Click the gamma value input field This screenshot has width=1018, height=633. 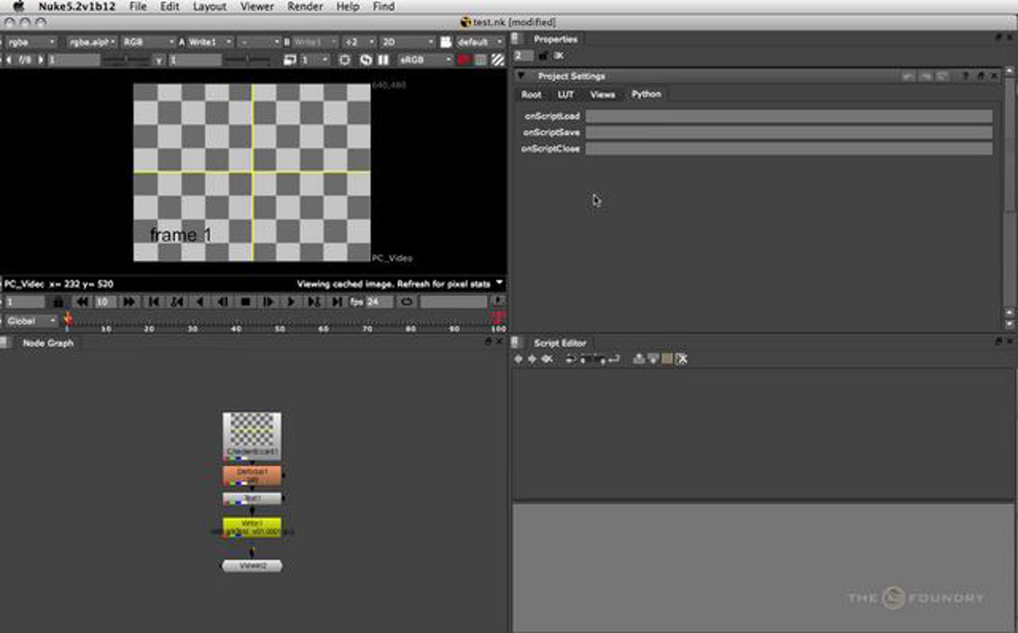196,60
